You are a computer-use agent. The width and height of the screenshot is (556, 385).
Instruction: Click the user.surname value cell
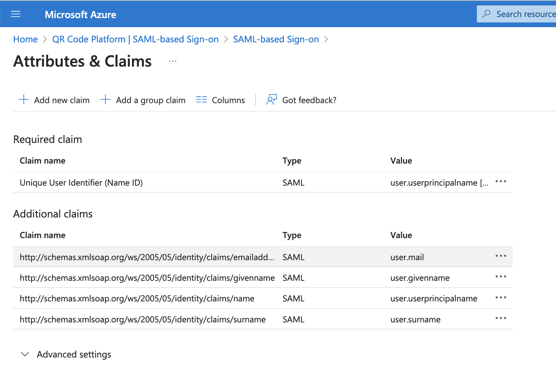pos(415,320)
